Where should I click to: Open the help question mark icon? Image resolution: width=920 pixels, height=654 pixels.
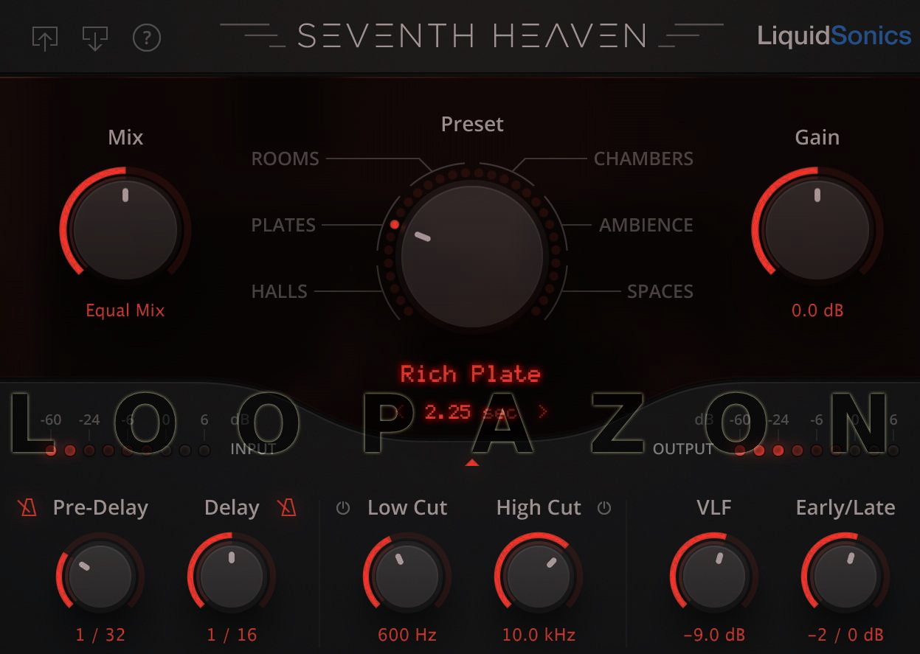pyautogui.click(x=146, y=38)
